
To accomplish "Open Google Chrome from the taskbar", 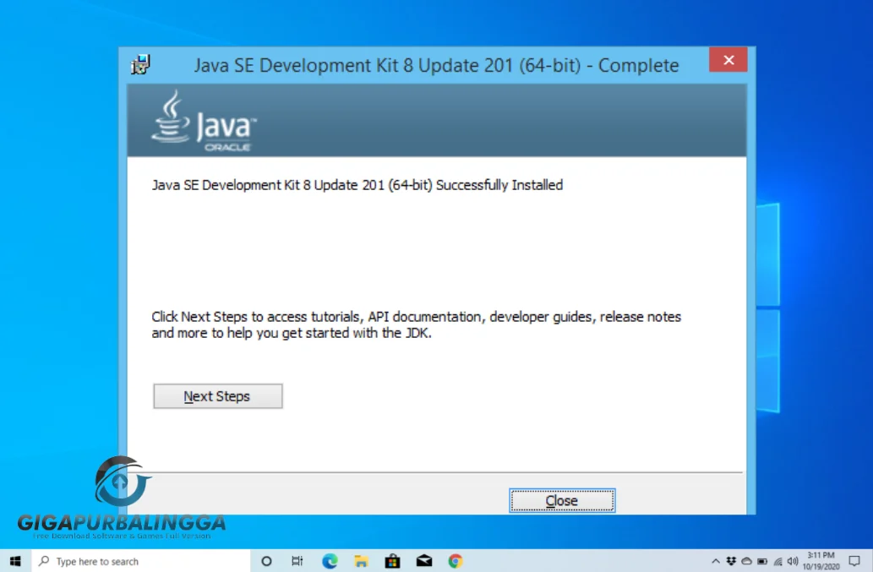I will 455,560.
